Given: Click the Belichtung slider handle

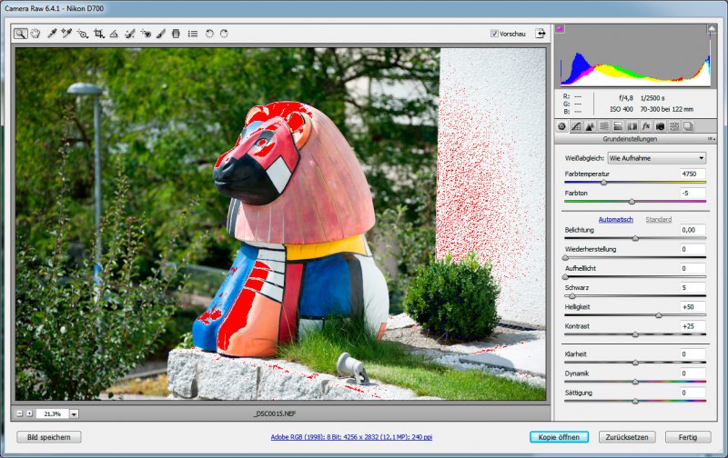Looking at the screenshot, I should pyautogui.click(x=635, y=238).
